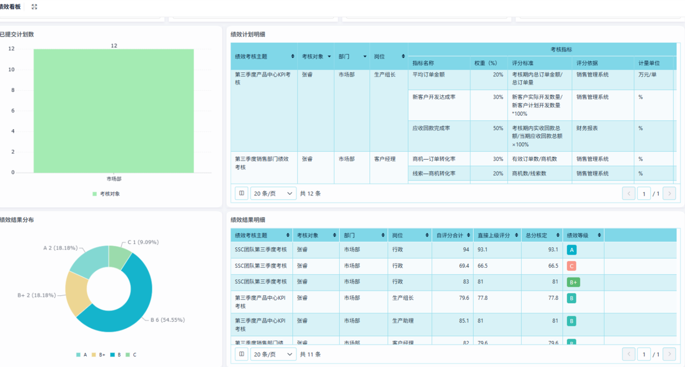Viewport: 685px width, 367px height.
Task: Sort 绩效计划明细 table by 岗位 column
Action: click(403, 56)
